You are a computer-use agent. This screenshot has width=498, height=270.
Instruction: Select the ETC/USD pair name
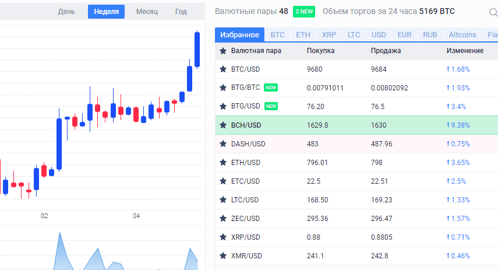pos(246,181)
